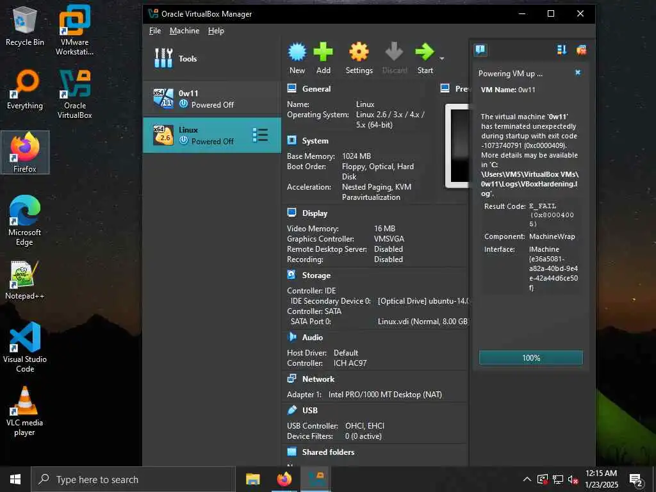Open Recycle Bin on the desktop
The width and height of the screenshot is (656, 492).
click(25, 26)
